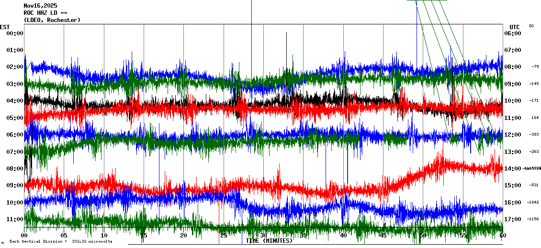Click the 60 minute tick label
This screenshot has width=541, height=248.
pyautogui.click(x=502, y=236)
